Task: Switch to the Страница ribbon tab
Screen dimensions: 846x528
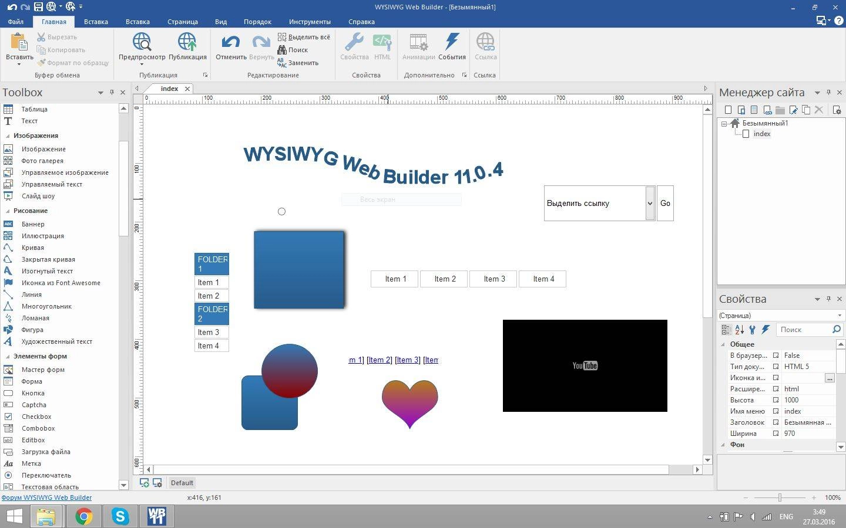Action: click(x=183, y=22)
